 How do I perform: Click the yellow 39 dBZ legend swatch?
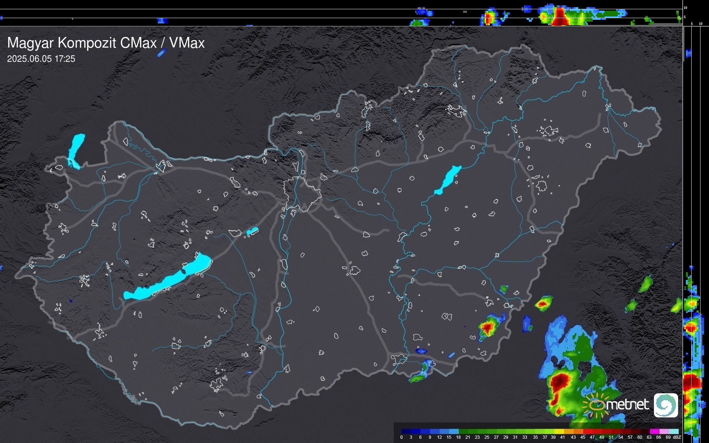(559, 431)
